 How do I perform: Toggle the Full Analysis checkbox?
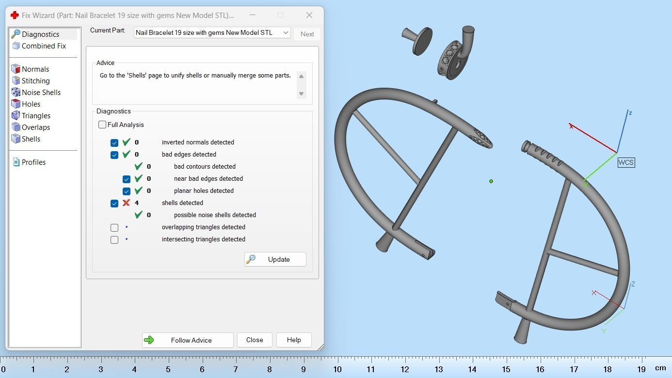102,125
